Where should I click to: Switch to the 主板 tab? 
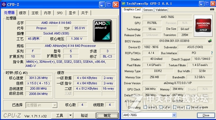coord(35,13)
